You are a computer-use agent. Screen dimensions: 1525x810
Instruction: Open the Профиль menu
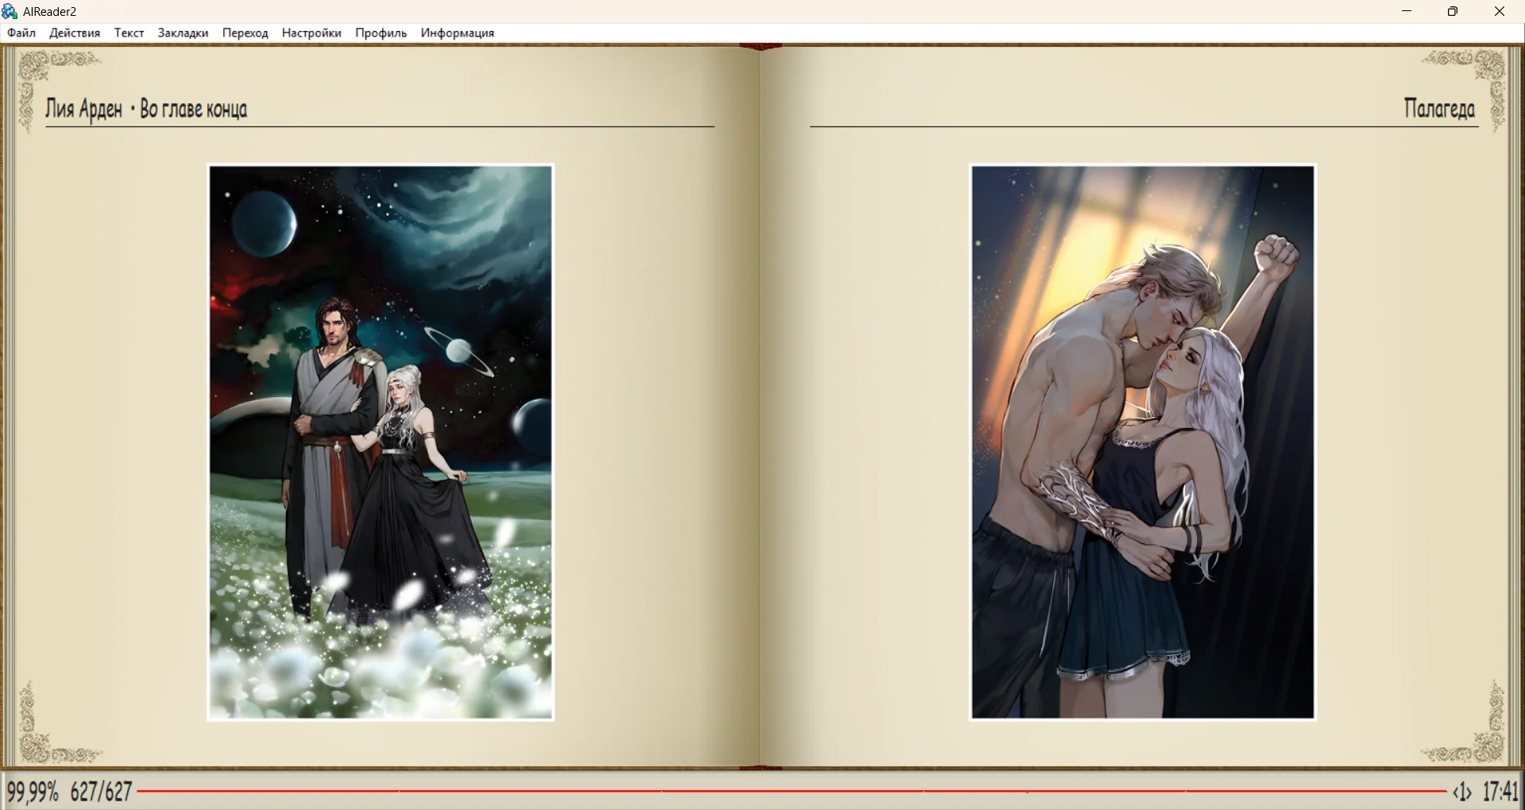pyautogui.click(x=380, y=33)
